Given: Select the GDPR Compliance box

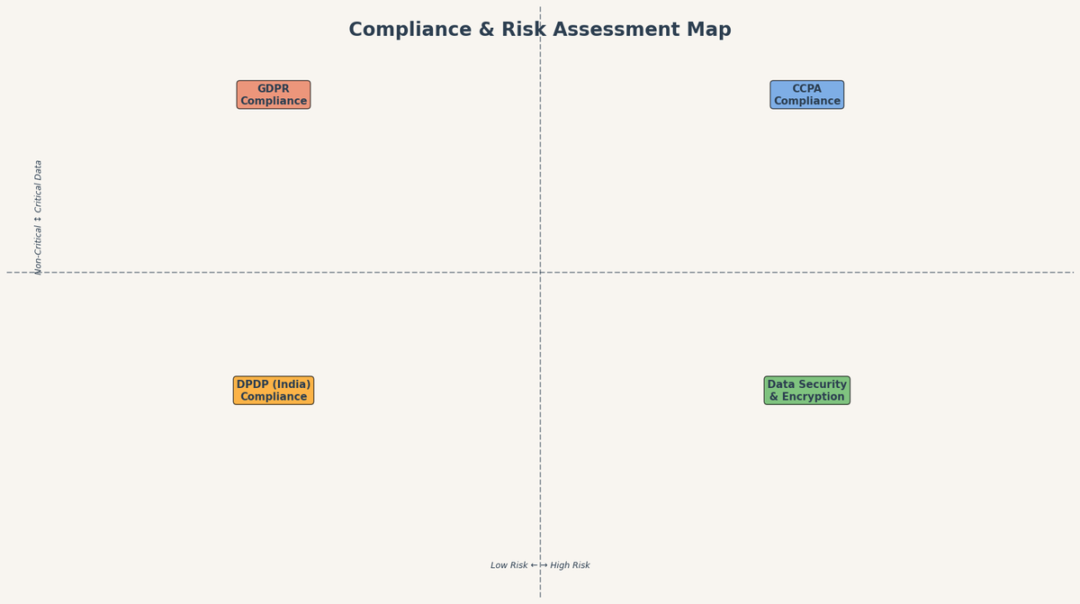Looking at the screenshot, I should click(x=274, y=95).
